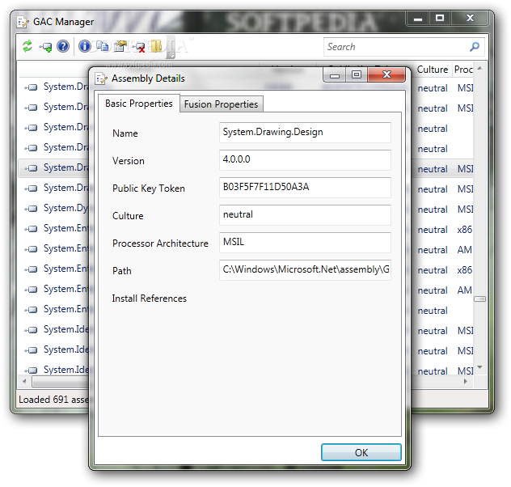Click the 'Install References' label
Screen dimensions: 511x487
coord(150,299)
